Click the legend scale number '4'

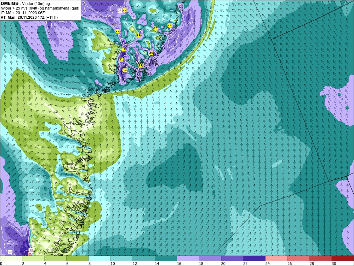(x=45, y=264)
